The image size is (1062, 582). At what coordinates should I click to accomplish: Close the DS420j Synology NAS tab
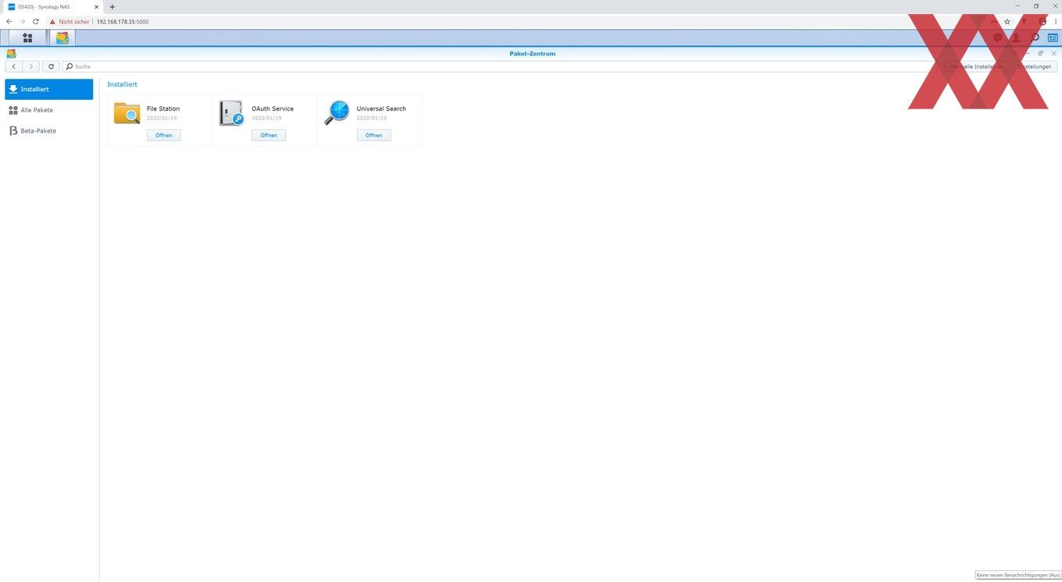click(97, 7)
